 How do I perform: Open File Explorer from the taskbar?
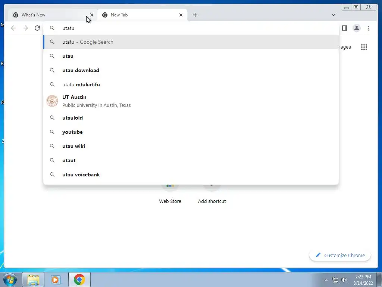click(x=33, y=280)
